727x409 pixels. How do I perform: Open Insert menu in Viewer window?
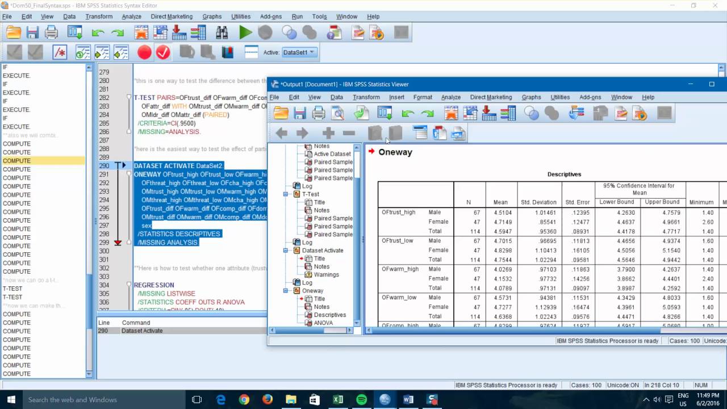point(396,97)
